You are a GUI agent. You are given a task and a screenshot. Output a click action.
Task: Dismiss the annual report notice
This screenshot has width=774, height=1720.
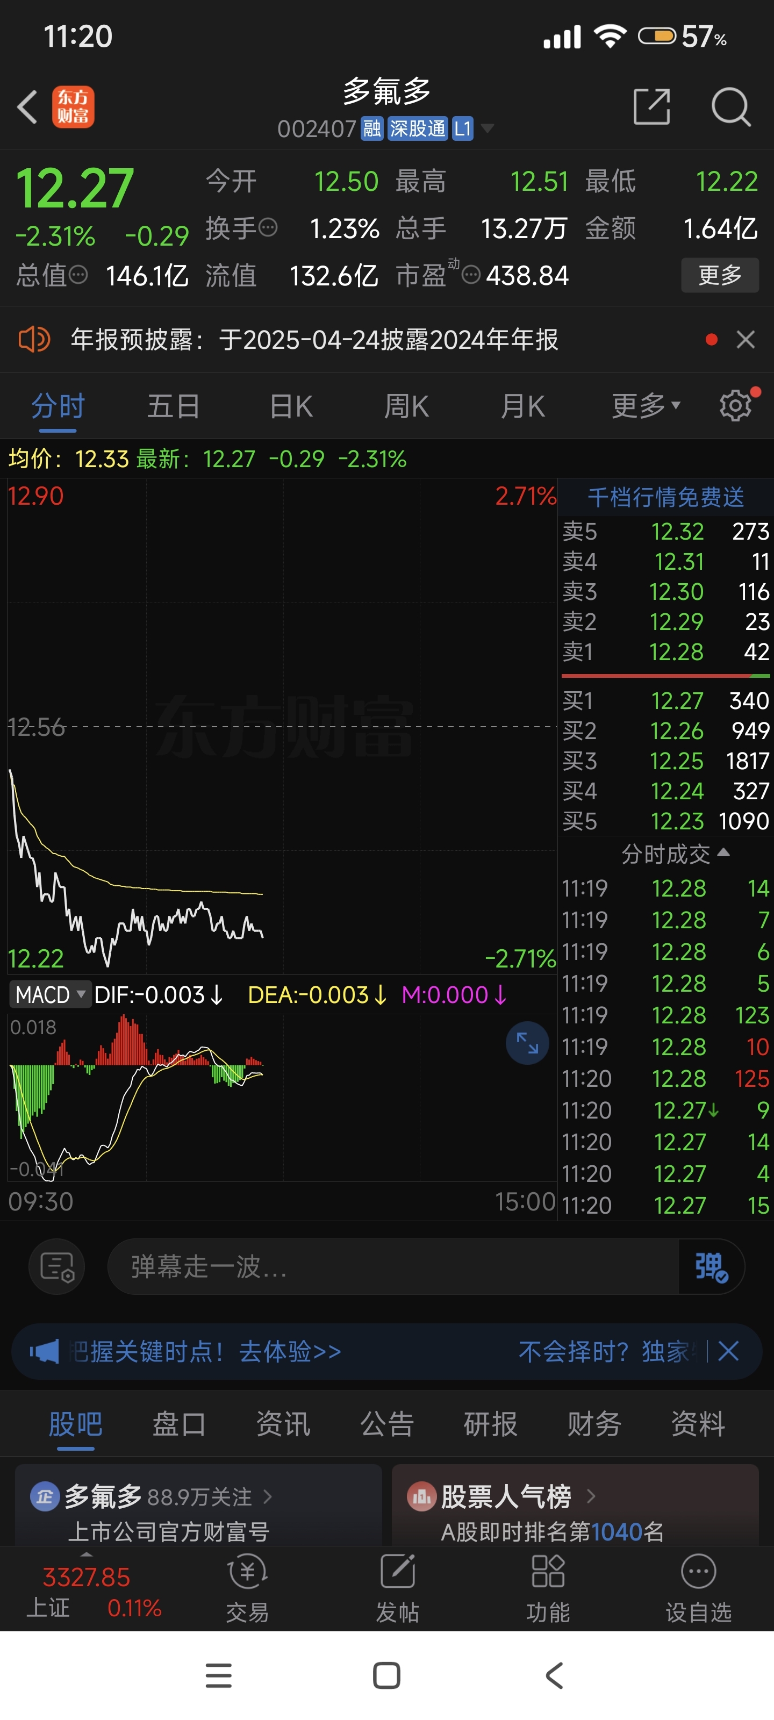click(746, 339)
